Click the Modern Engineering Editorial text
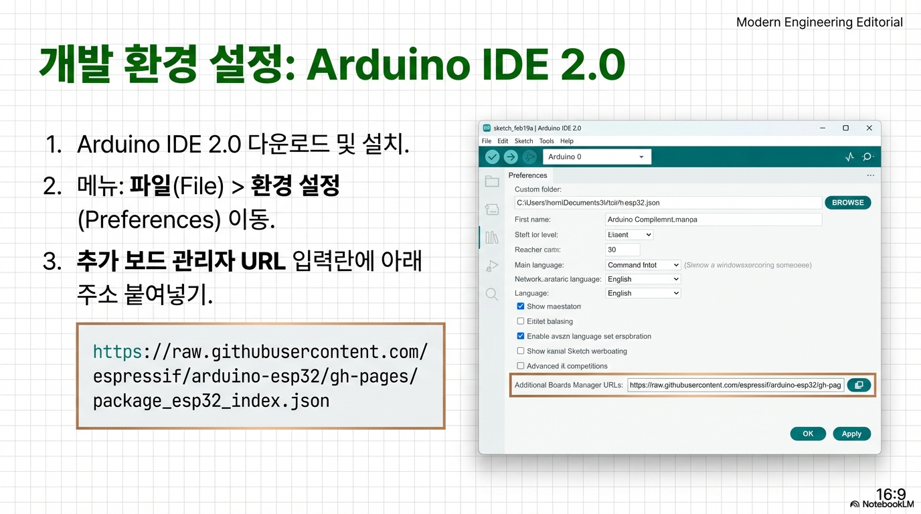This screenshot has height=514, width=921. pos(819,22)
